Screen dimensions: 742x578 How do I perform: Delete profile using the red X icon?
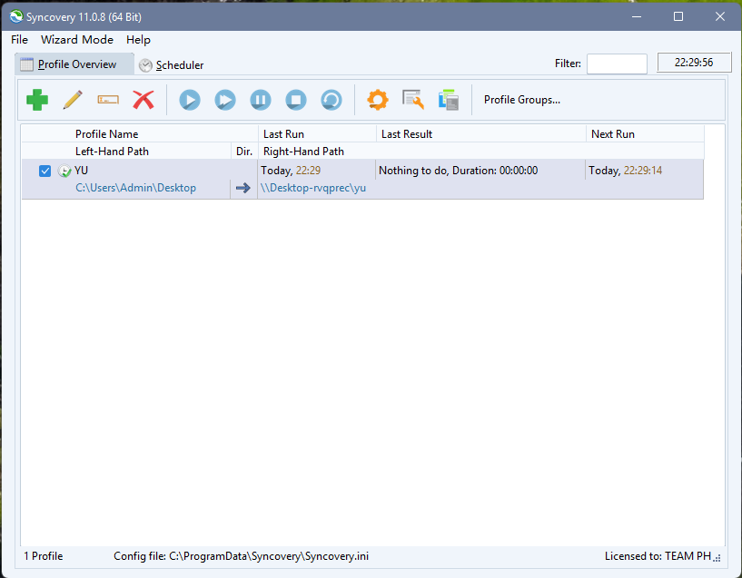click(143, 100)
